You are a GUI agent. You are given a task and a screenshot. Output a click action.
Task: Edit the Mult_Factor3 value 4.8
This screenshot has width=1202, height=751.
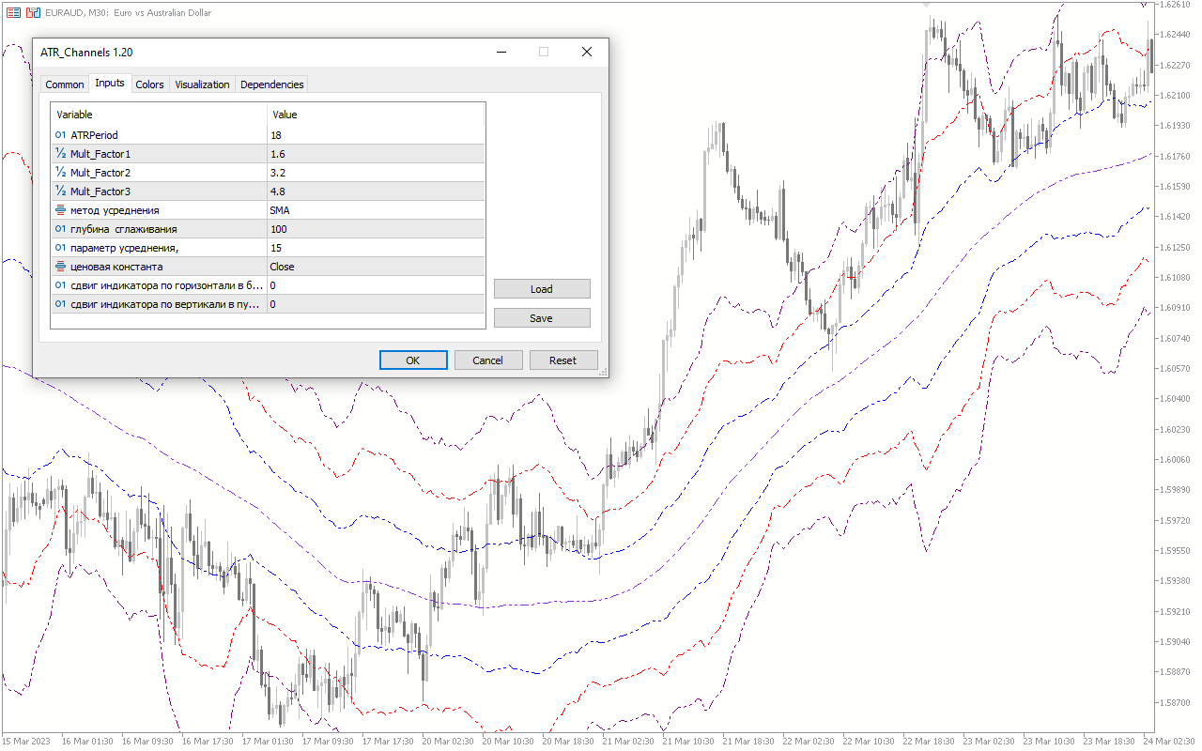point(376,192)
